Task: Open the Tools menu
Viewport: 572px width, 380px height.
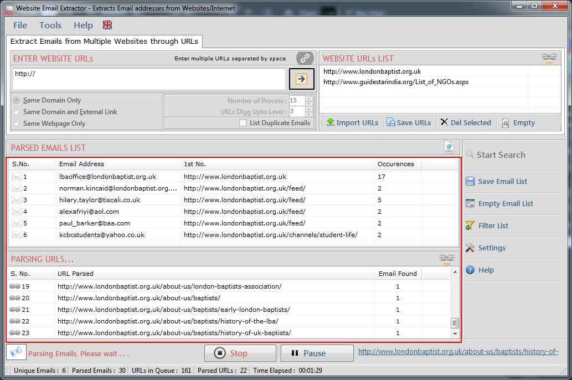Action: click(x=50, y=25)
